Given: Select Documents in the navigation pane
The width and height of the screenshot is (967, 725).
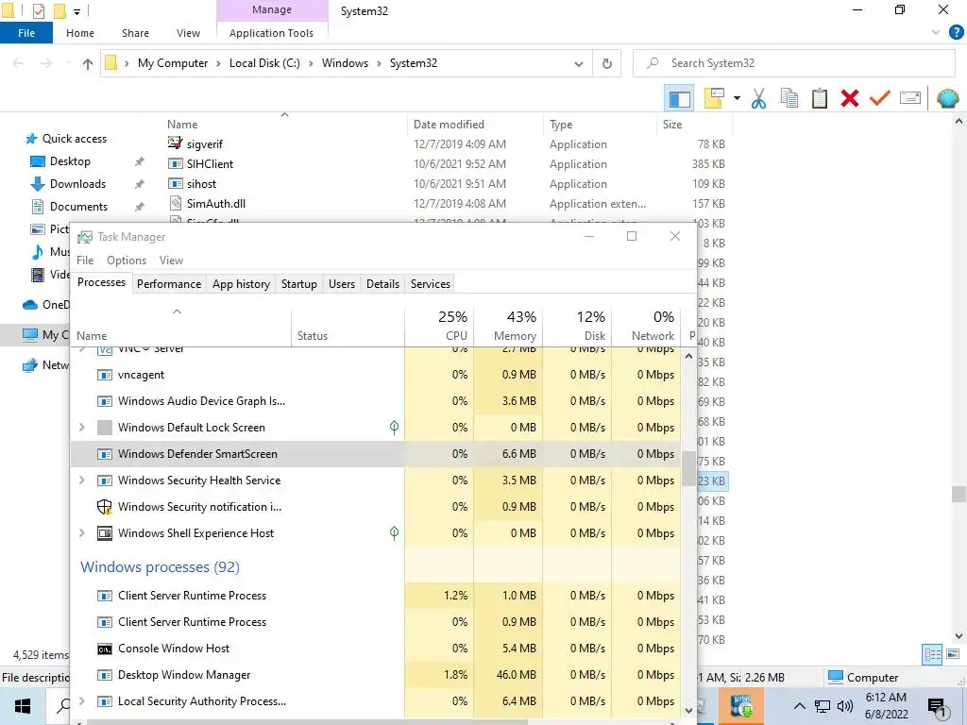Looking at the screenshot, I should [x=78, y=207].
